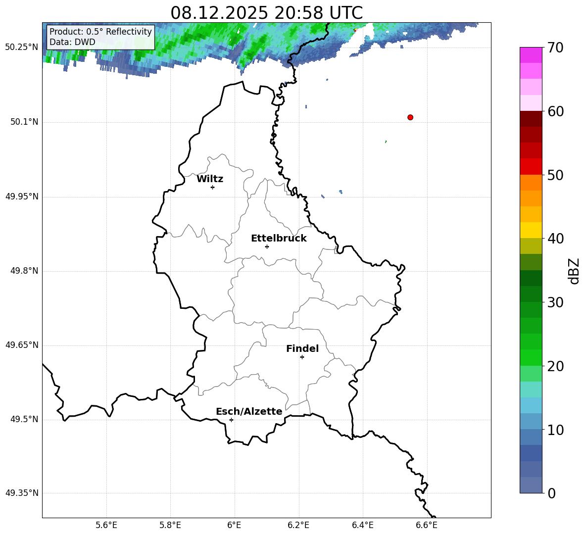
Task: Click the '49.95°N' latitude label
Action: pyautogui.click(x=22, y=197)
